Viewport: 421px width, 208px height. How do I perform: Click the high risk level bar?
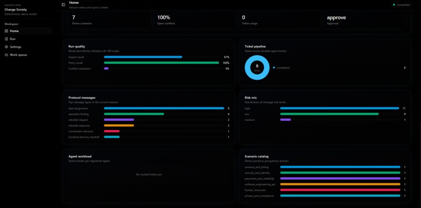[340, 108]
